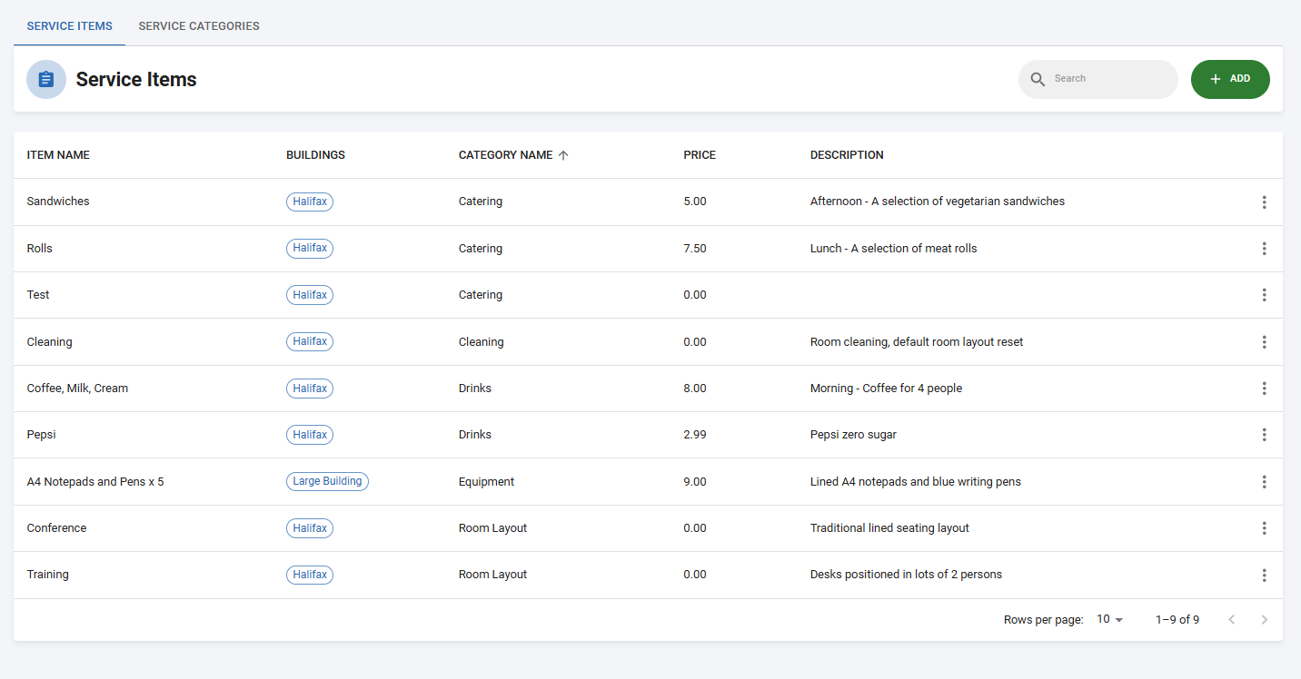The image size is (1301, 679).
Task: Open three-dot menu for Training row
Action: point(1264,575)
